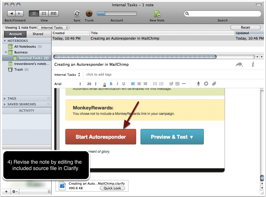Toggle italic formatting
The width and height of the screenshot is (266, 197).
[x=117, y=84]
